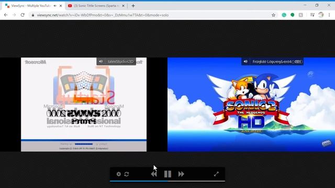Open the media control playlist icon
This screenshot has width=335, height=188.
[312, 15]
